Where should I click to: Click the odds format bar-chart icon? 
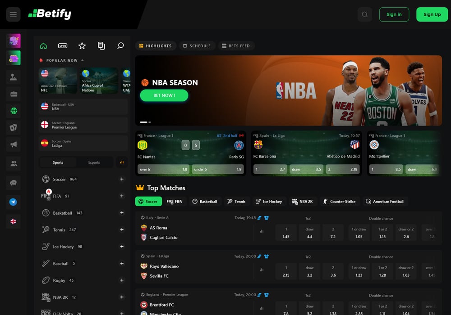122,162
